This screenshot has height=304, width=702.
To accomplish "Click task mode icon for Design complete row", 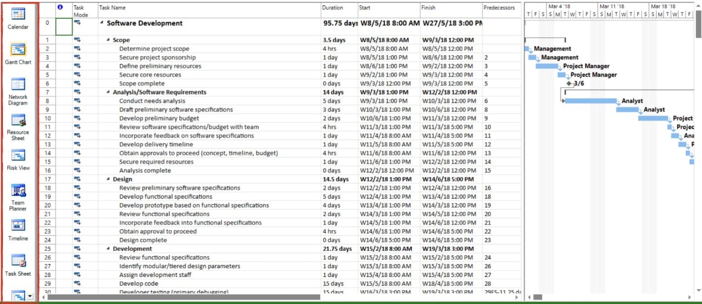I will click(x=77, y=240).
